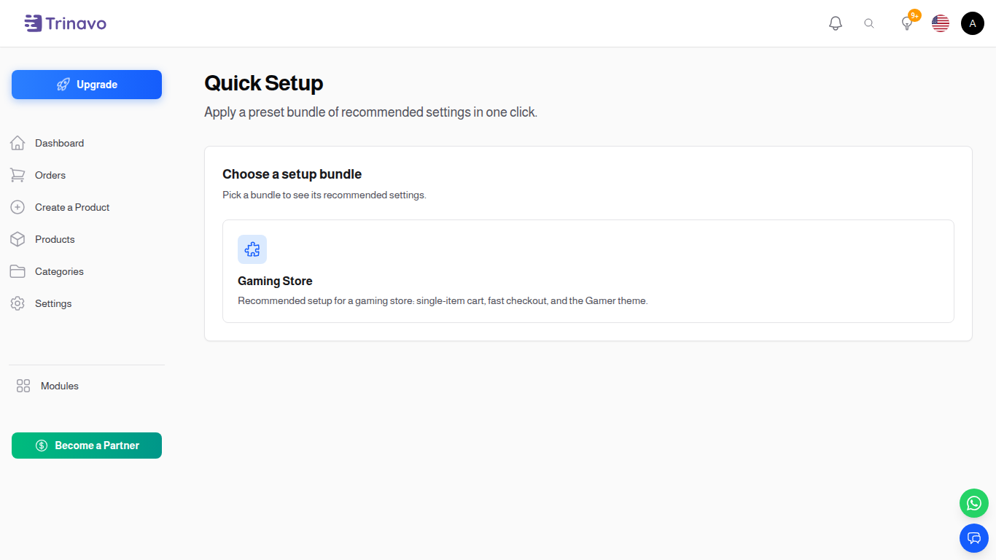
Task: Open the account avatar menu
Action: click(973, 23)
